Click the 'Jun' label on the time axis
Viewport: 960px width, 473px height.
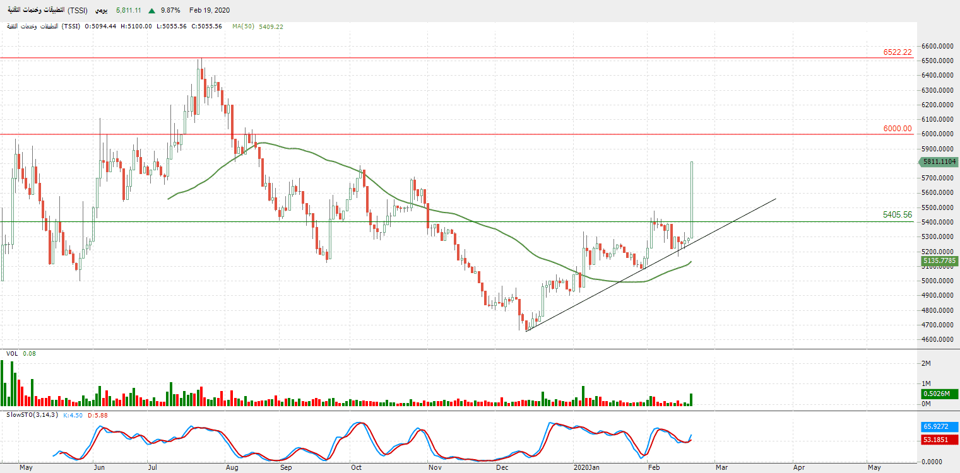(x=99, y=468)
